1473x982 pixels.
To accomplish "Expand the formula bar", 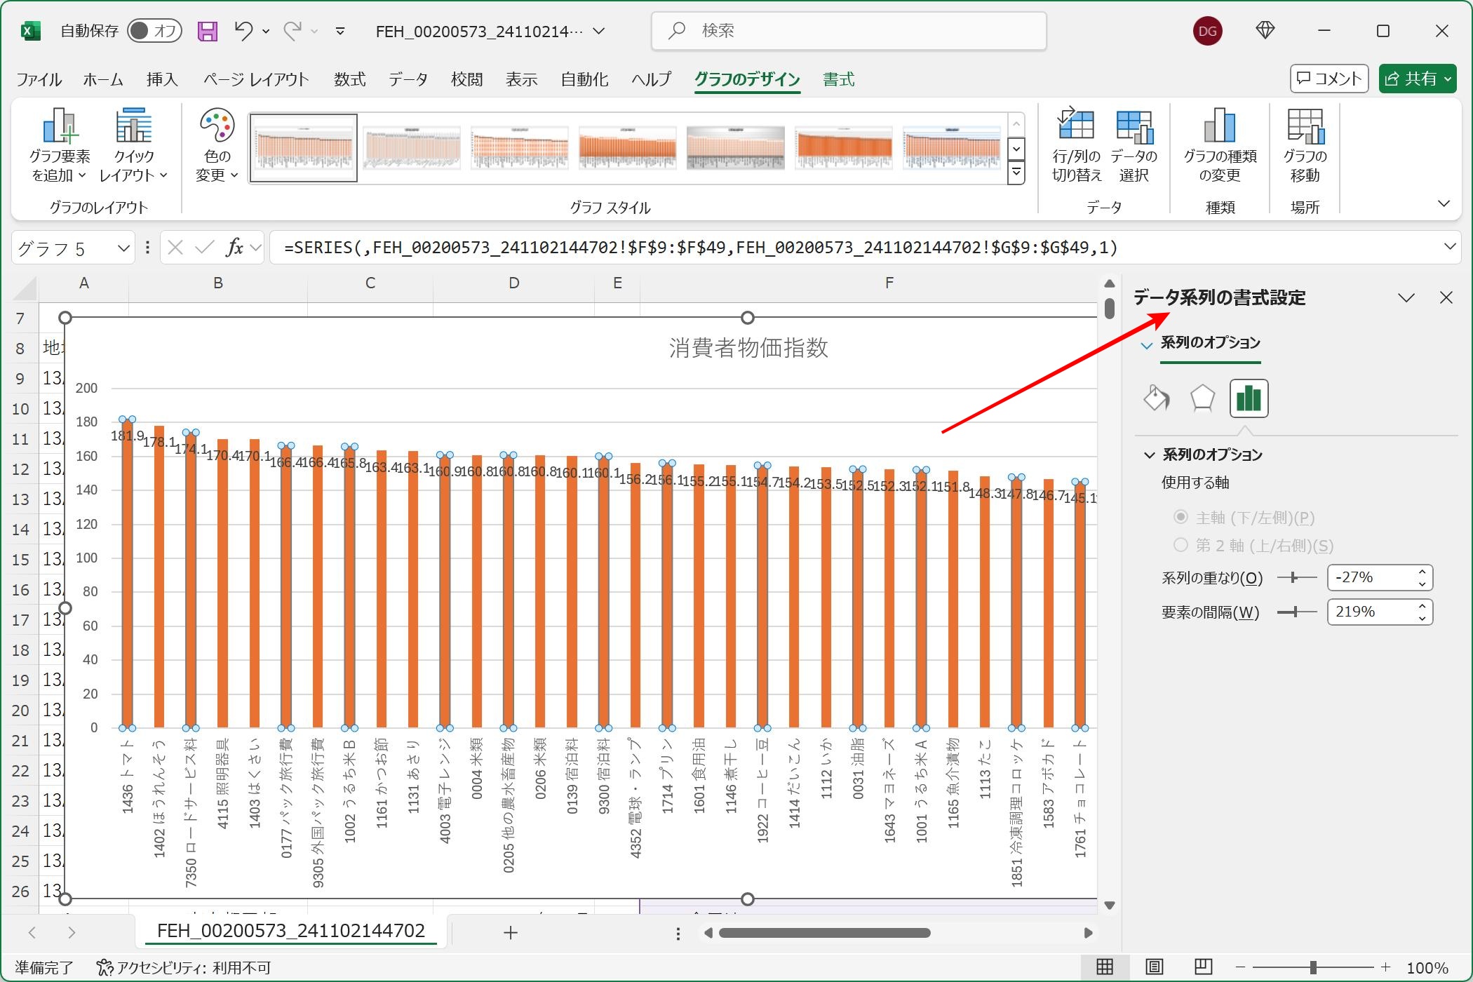I will point(1450,247).
